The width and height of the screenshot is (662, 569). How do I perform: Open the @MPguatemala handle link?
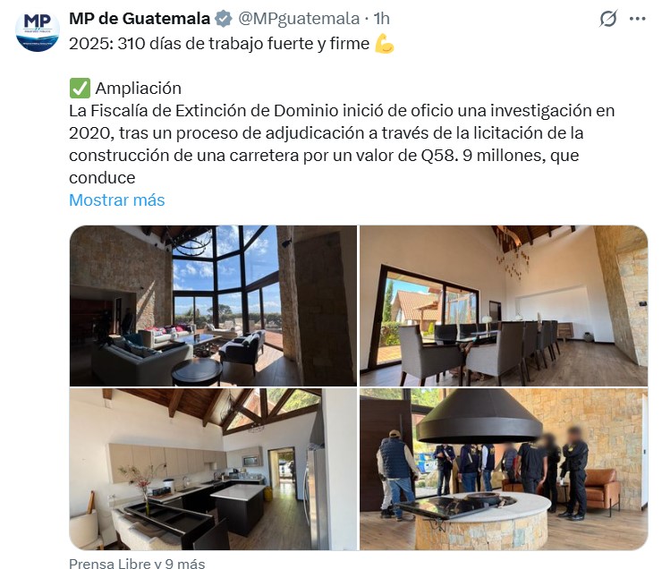(x=299, y=19)
